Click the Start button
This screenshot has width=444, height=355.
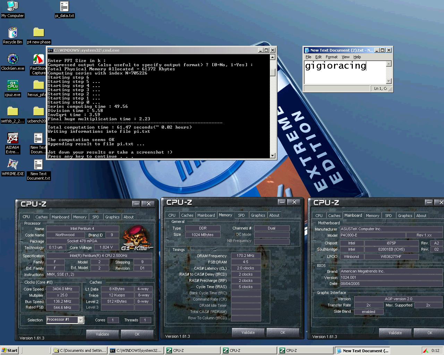tap(9, 350)
